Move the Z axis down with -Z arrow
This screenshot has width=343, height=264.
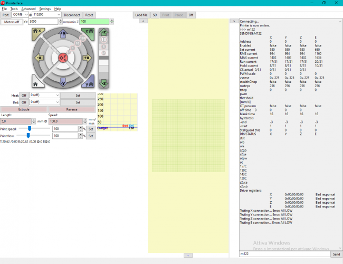[x=104, y=82]
